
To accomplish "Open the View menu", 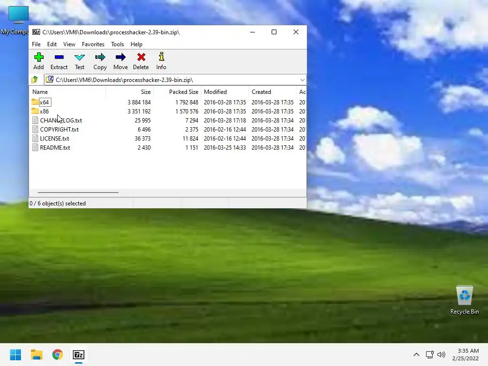I will [x=69, y=44].
